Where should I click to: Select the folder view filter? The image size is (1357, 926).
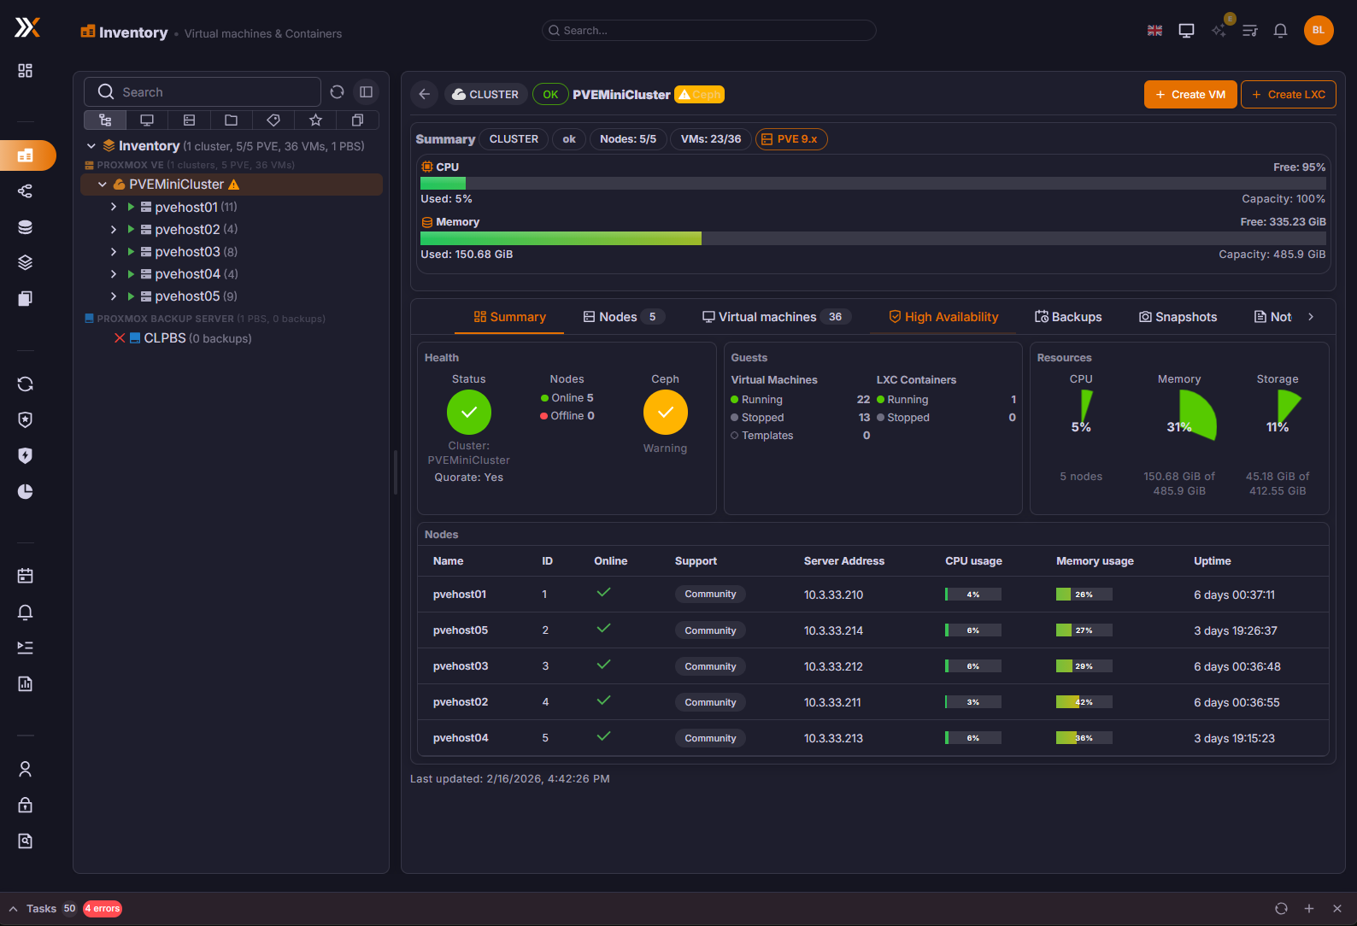click(x=232, y=120)
